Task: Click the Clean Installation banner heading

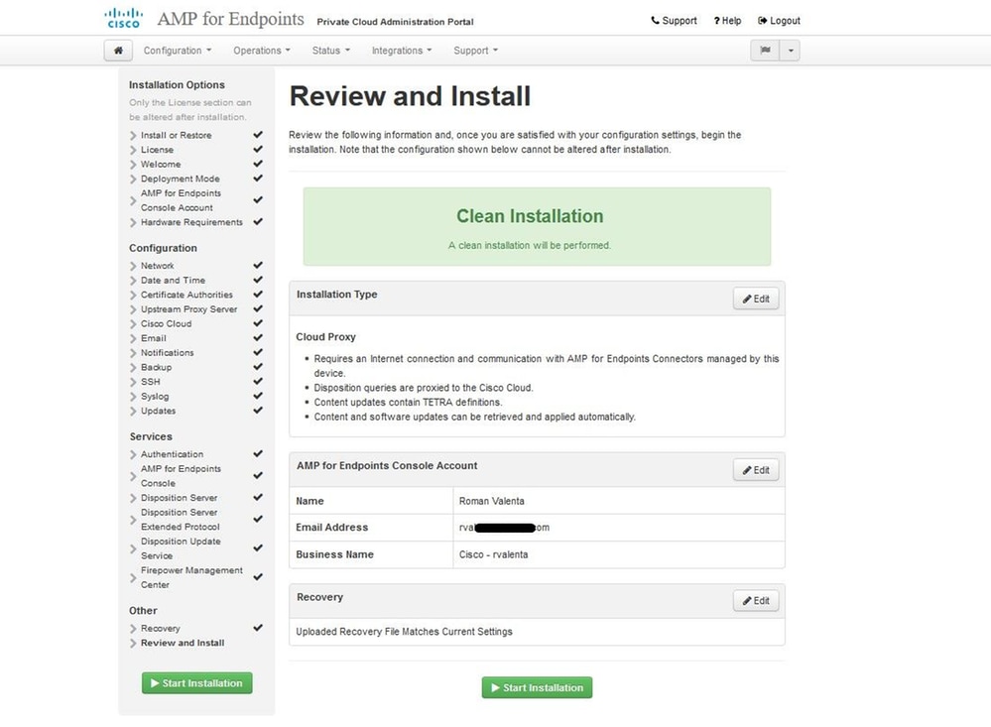Action: point(530,217)
